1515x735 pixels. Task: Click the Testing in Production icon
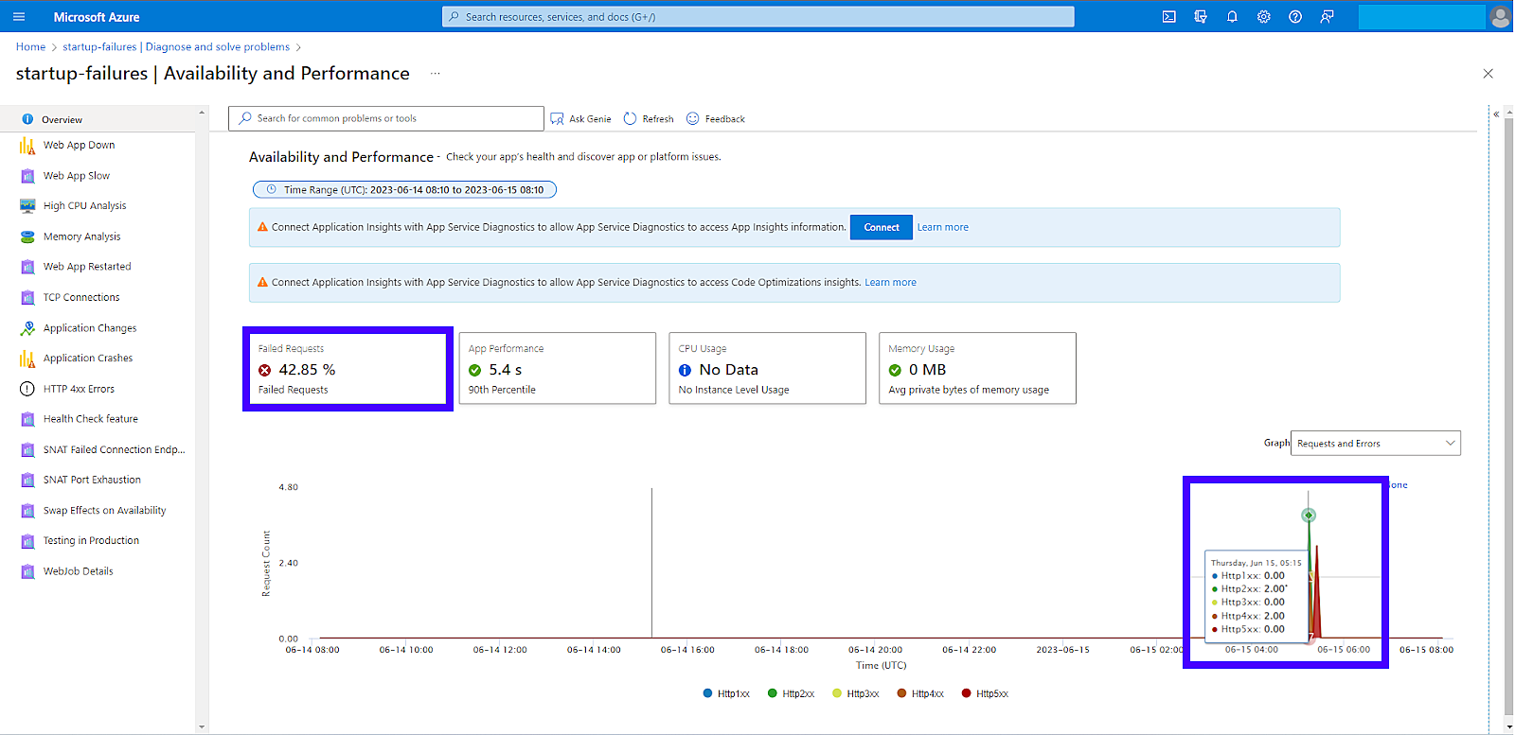point(27,541)
